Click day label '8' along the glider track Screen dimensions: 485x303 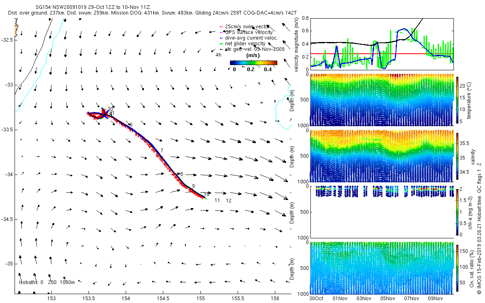pyautogui.click(x=182, y=174)
